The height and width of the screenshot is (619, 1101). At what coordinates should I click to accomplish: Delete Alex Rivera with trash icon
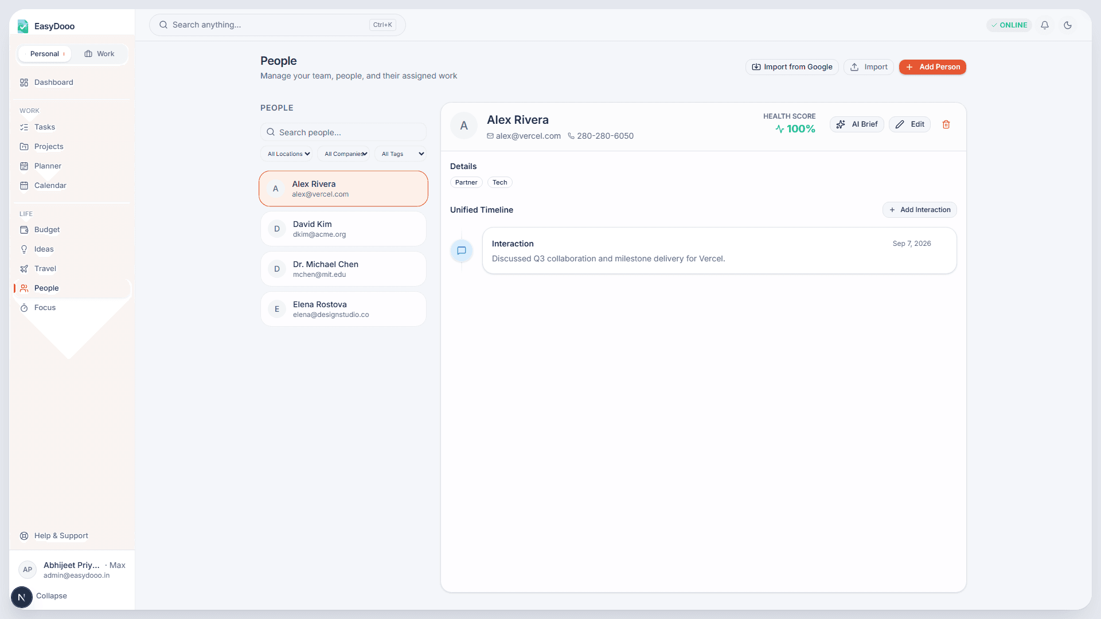(x=946, y=124)
